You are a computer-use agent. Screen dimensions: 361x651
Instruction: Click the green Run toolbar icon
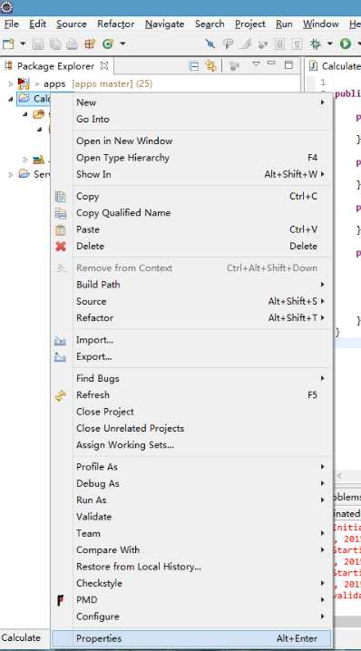click(x=346, y=44)
